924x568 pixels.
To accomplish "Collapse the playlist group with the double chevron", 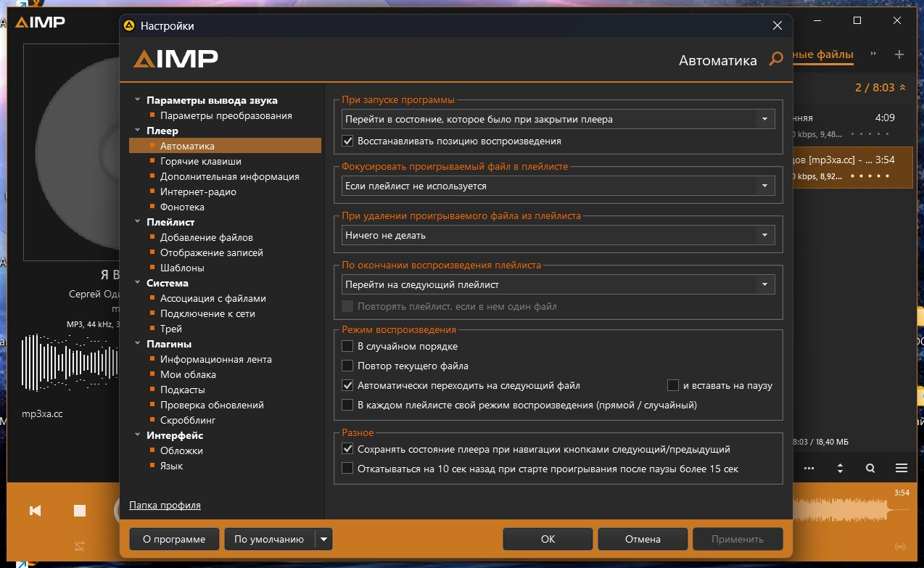I will point(902,87).
